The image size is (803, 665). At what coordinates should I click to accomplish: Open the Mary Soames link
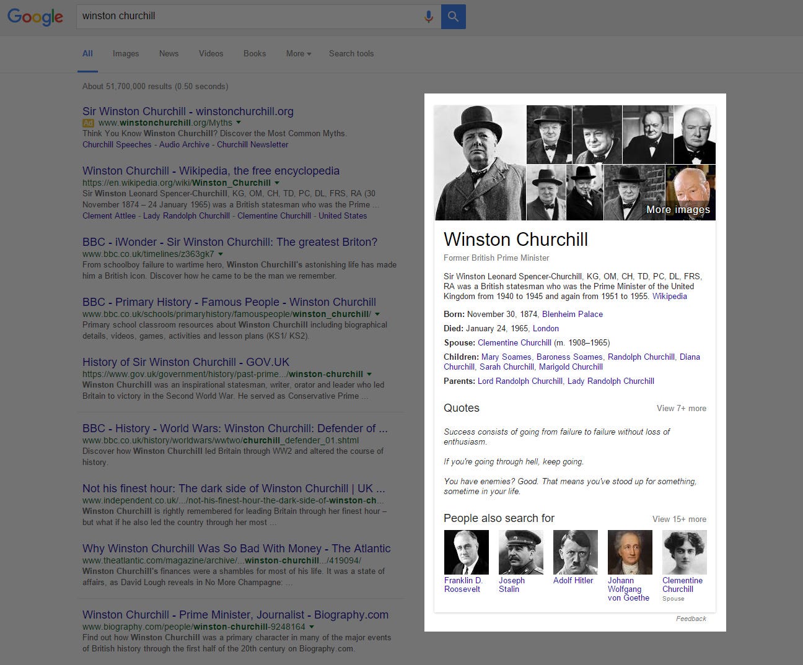click(506, 357)
